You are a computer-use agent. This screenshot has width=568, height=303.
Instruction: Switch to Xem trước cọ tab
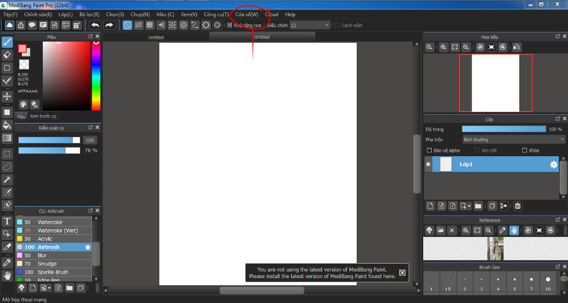(x=43, y=116)
